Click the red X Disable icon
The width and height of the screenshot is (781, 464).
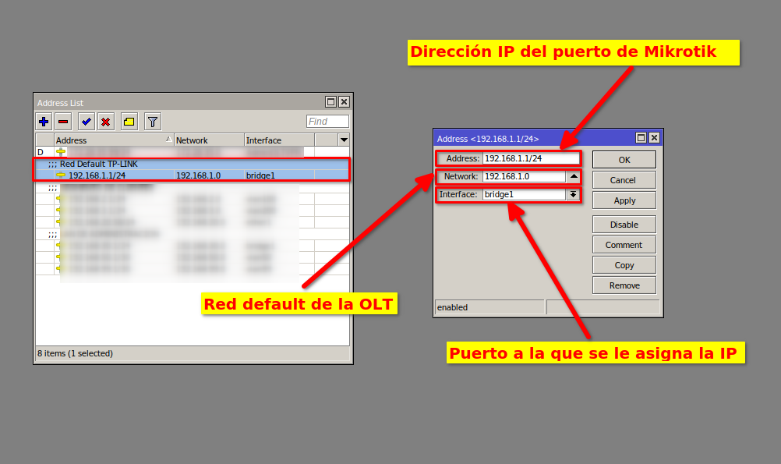[x=105, y=122]
